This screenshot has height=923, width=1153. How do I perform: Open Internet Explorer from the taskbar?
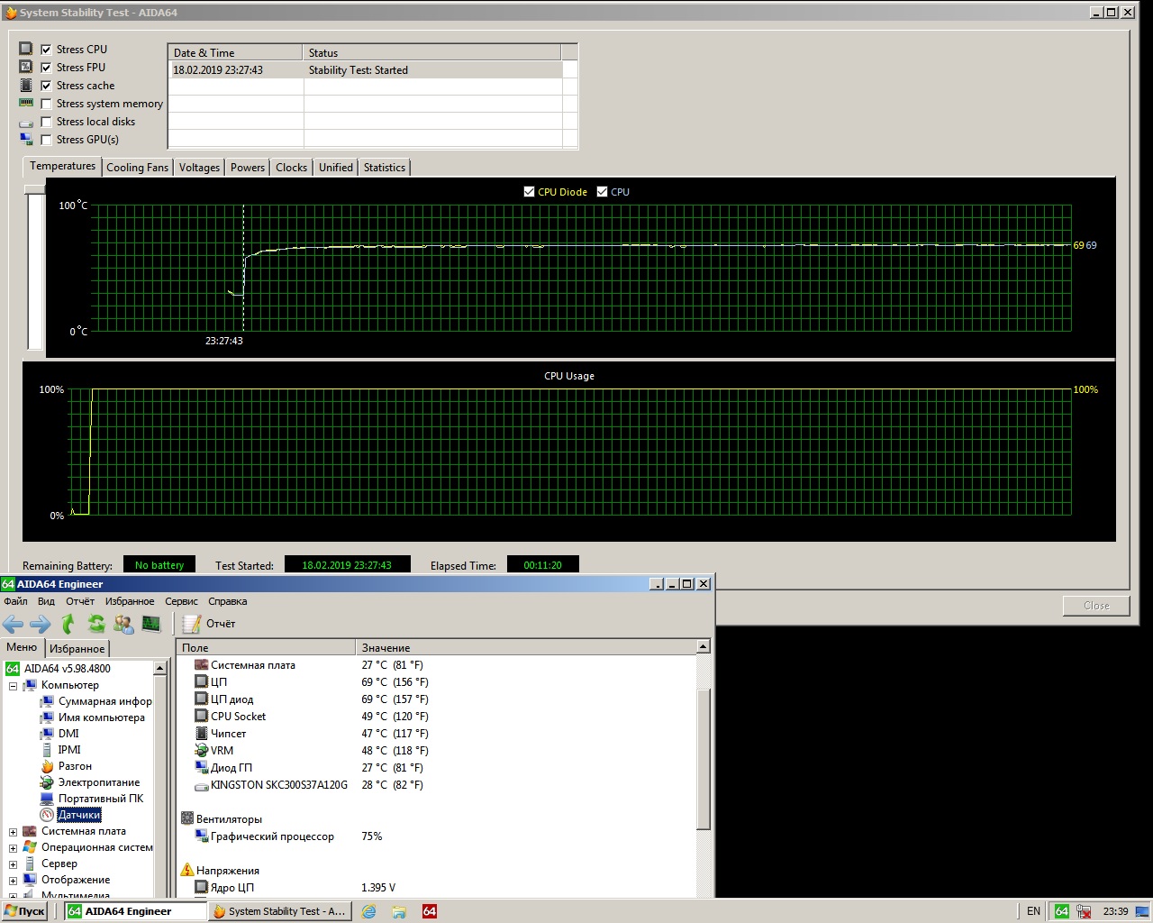(368, 911)
